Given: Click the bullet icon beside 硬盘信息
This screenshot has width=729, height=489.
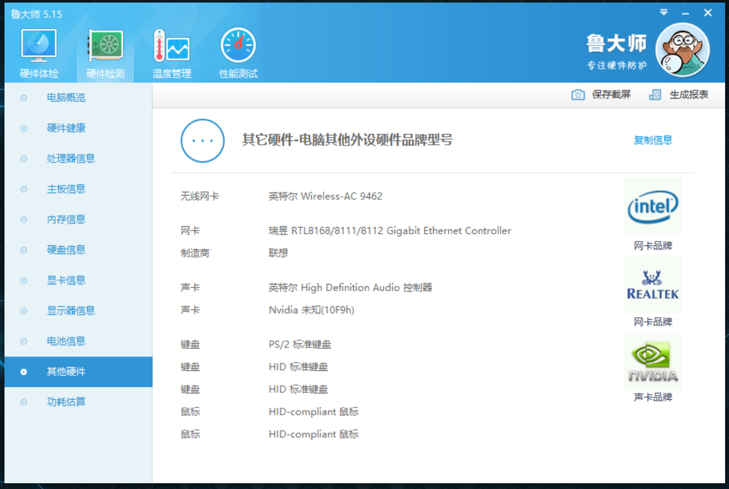Looking at the screenshot, I should (24, 251).
